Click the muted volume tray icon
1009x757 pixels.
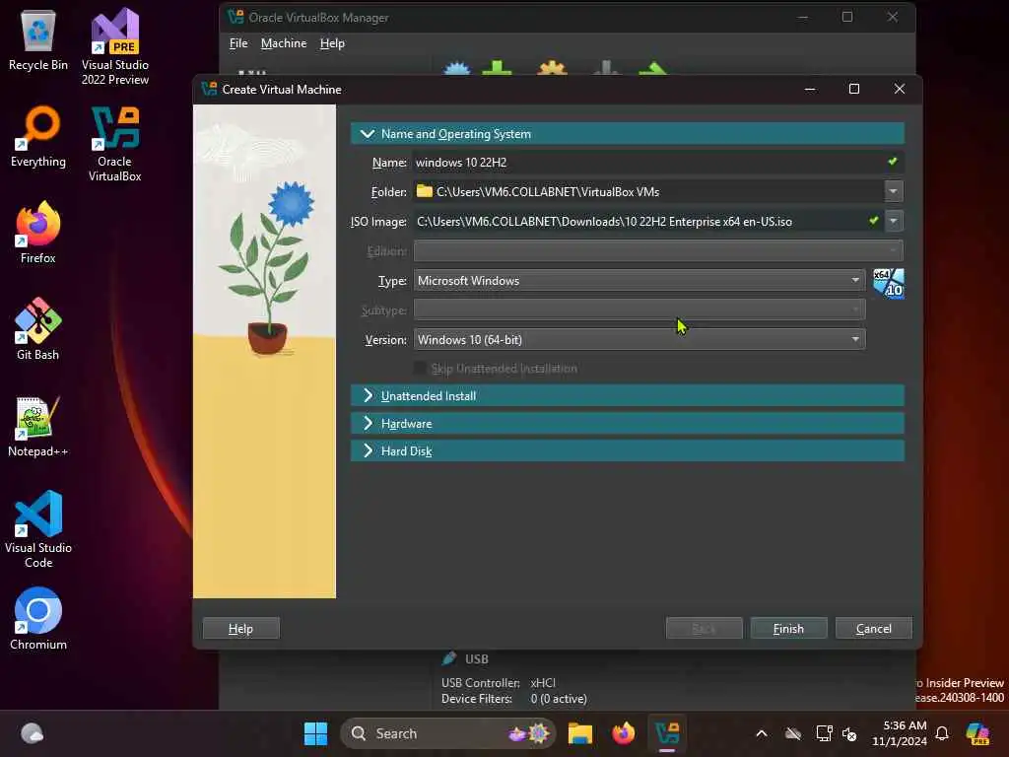point(849,733)
